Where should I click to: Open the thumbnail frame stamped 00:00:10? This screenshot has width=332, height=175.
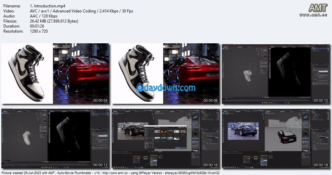pyautogui.click(x=276, y=74)
